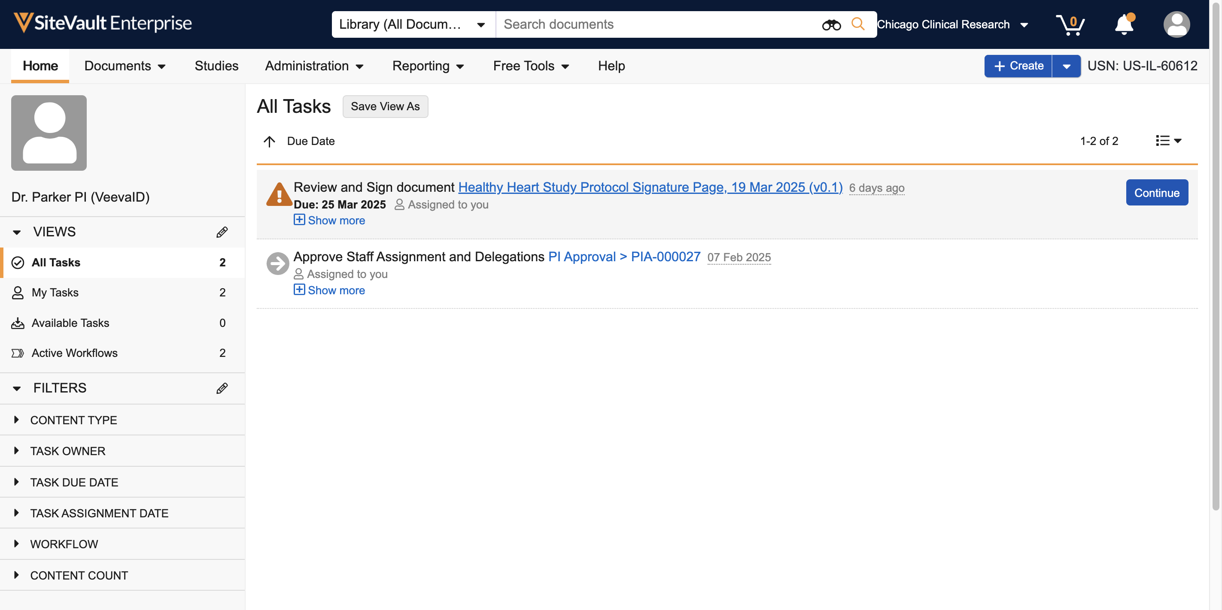Click the 'Due: 25 Mar 2025' text

(340, 205)
